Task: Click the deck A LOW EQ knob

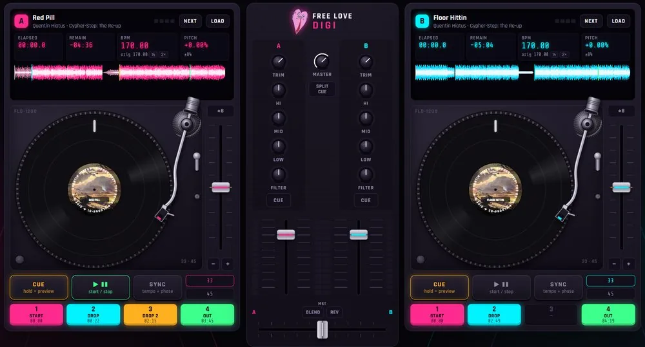Action: (279, 145)
